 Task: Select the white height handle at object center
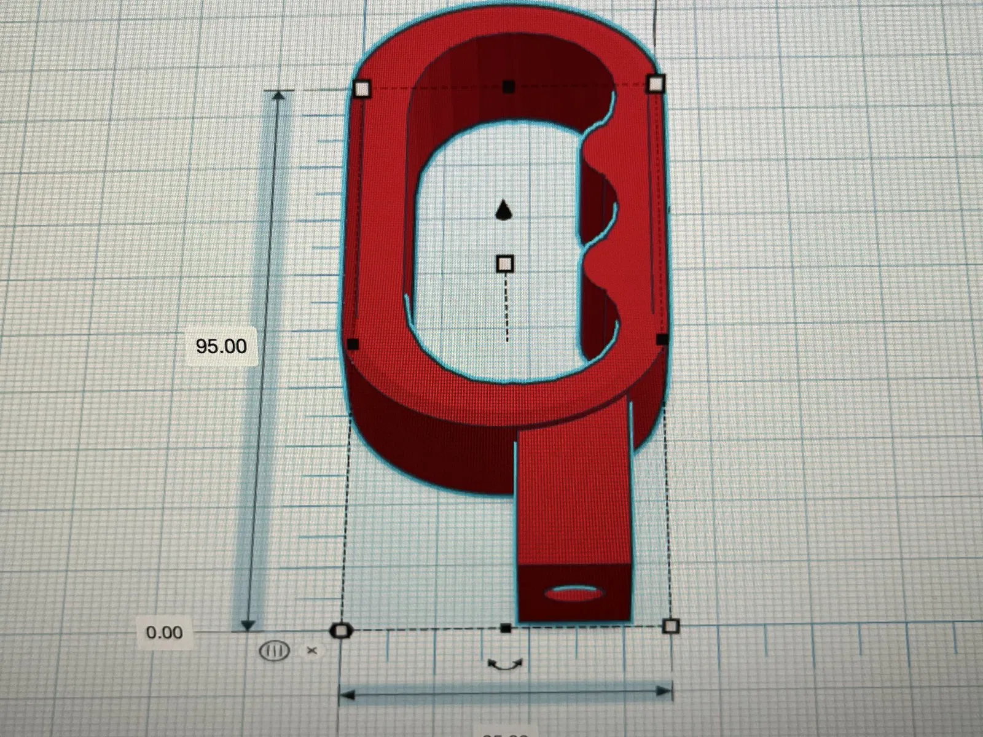click(505, 264)
